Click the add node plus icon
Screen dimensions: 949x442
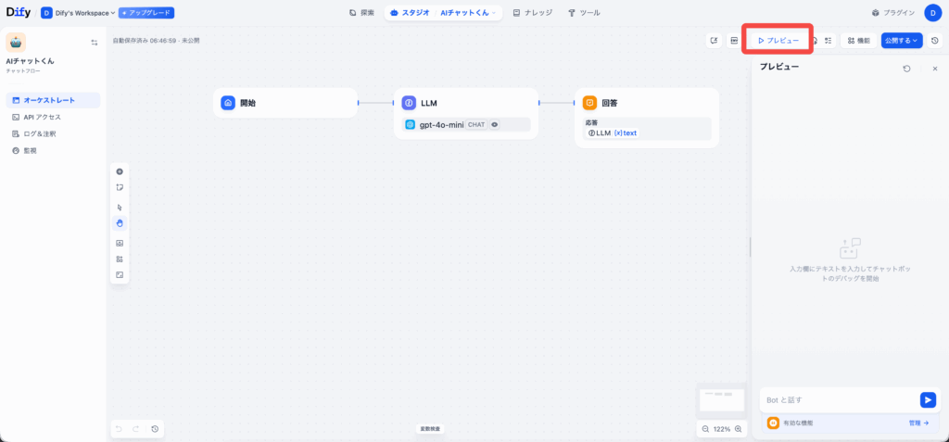pyautogui.click(x=120, y=171)
